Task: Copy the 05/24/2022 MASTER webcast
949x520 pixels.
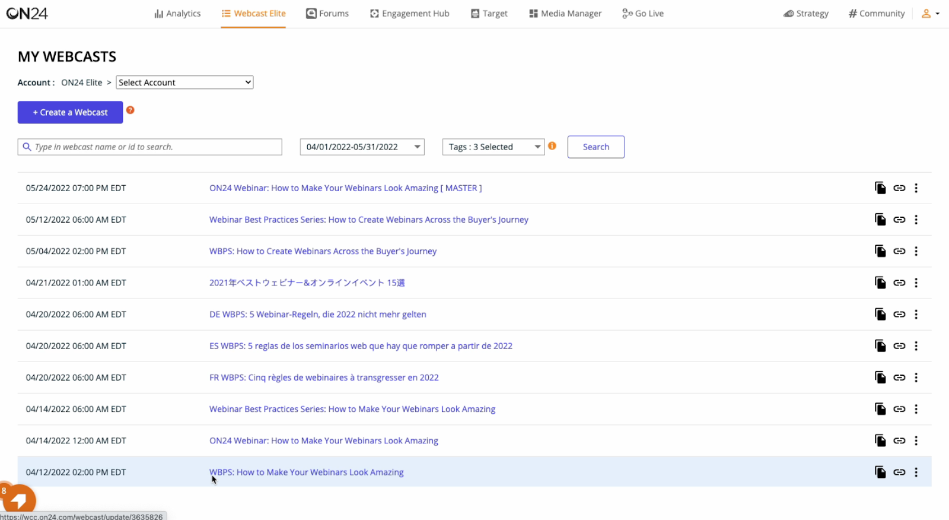Action: coord(880,188)
